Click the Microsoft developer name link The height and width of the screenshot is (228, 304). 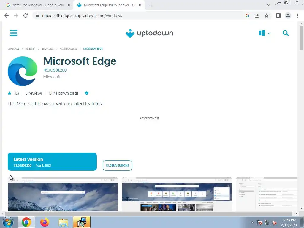(x=52, y=77)
